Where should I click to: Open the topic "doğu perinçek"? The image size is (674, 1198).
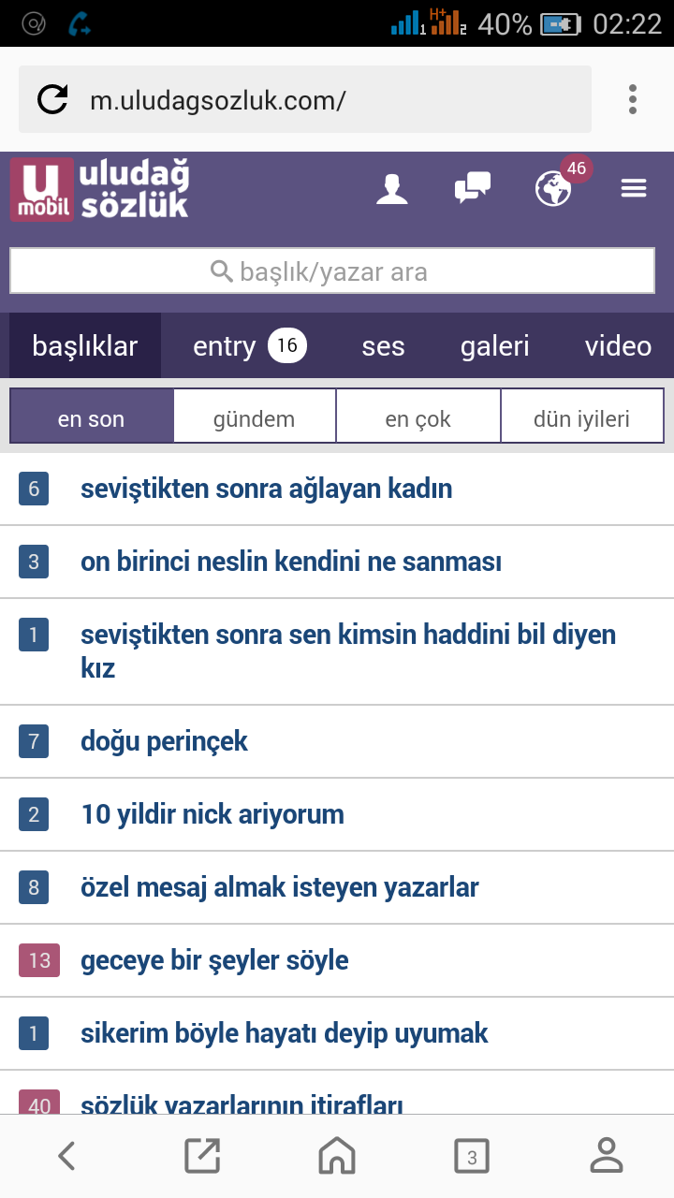tap(164, 741)
